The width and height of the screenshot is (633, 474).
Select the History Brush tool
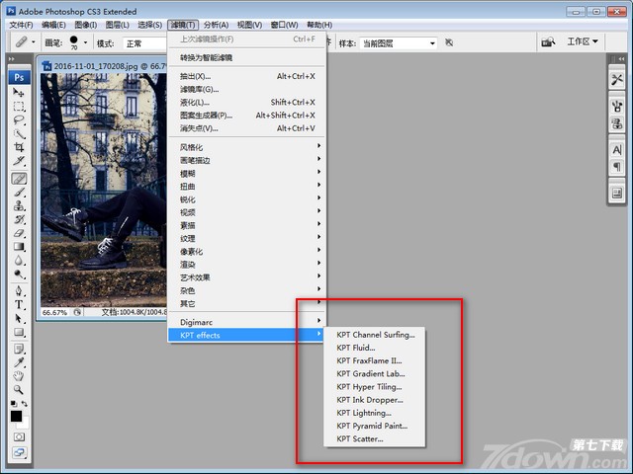tap(19, 219)
